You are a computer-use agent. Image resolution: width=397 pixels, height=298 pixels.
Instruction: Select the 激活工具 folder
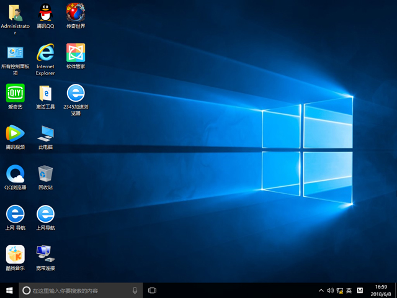(45, 93)
